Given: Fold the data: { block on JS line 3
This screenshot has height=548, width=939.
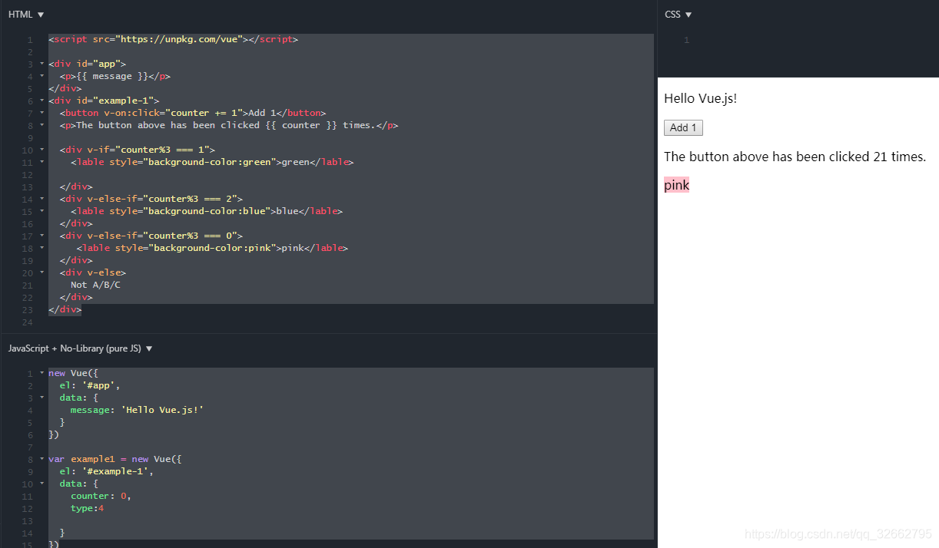Looking at the screenshot, I should point(41,398).
